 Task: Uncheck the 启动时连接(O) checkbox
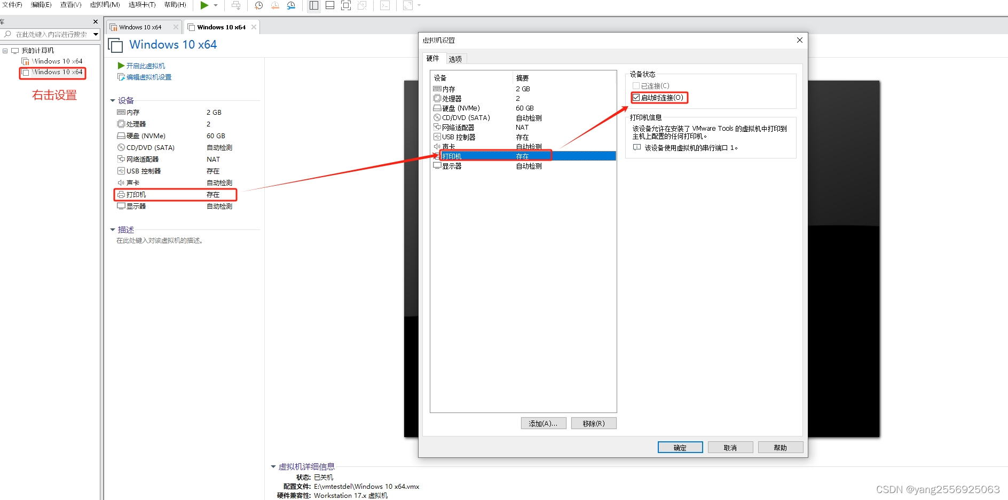(x=636, y=98)
